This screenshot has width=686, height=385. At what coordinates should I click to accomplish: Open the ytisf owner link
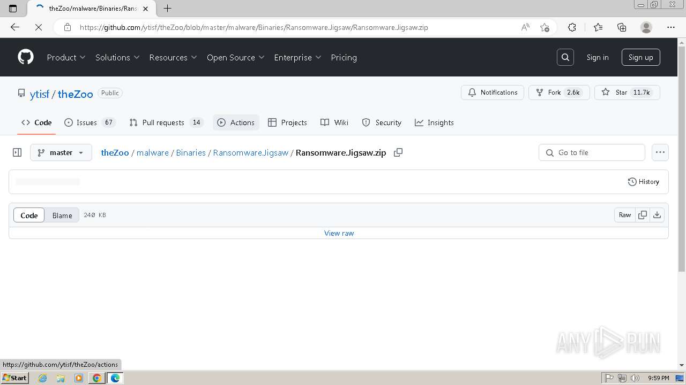[x=40, y=94]
